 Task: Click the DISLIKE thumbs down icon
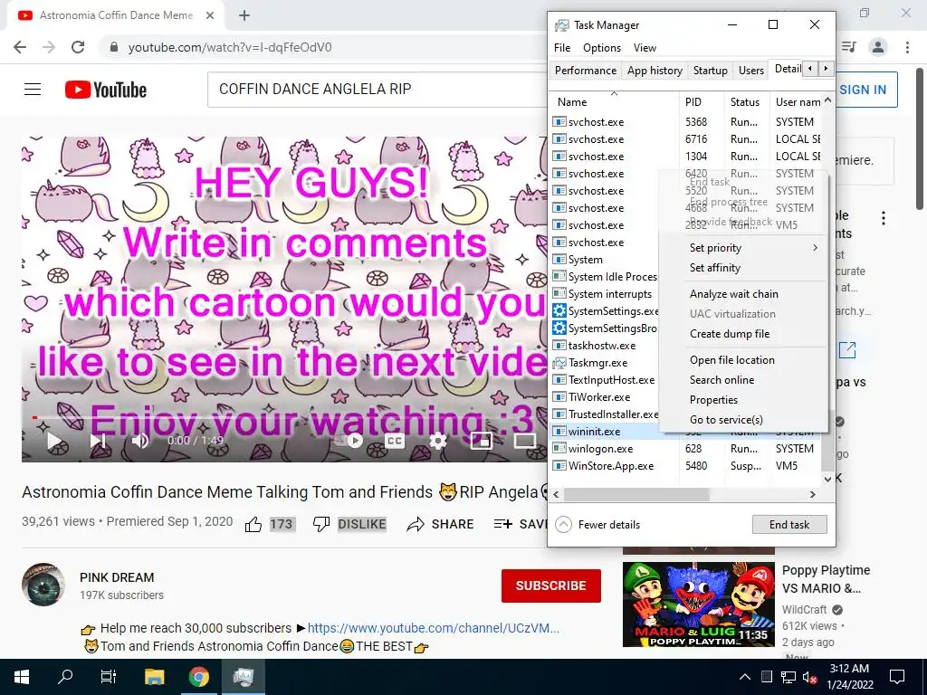pyautogui.click(x=321, y=524)
